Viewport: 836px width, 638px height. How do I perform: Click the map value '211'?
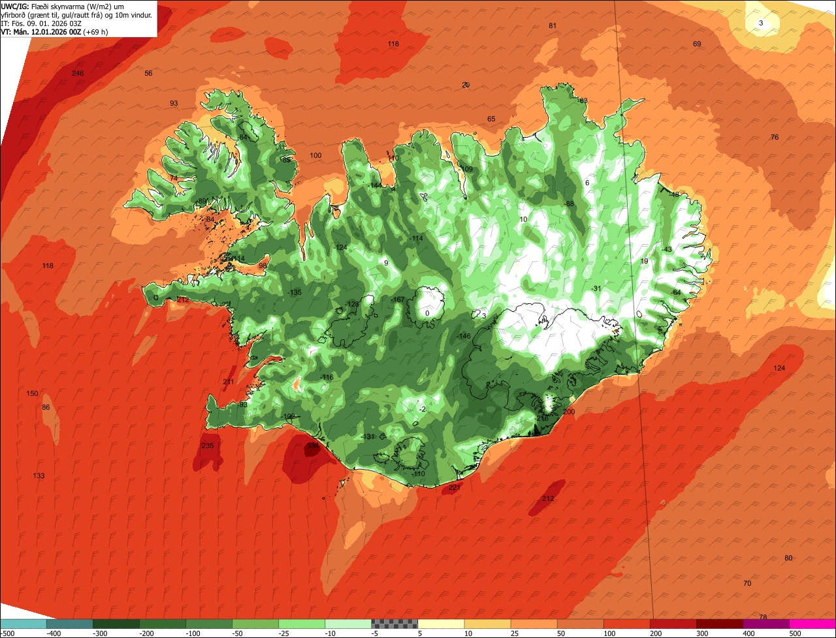point(229,382)
